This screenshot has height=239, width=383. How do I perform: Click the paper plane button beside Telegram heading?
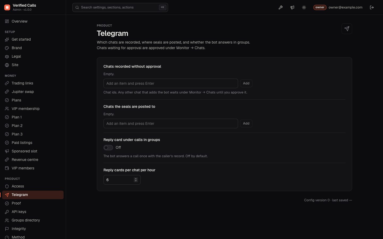coord(347,29)
